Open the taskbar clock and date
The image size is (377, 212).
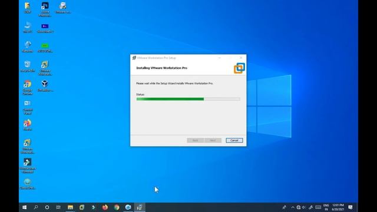point(338,207)
